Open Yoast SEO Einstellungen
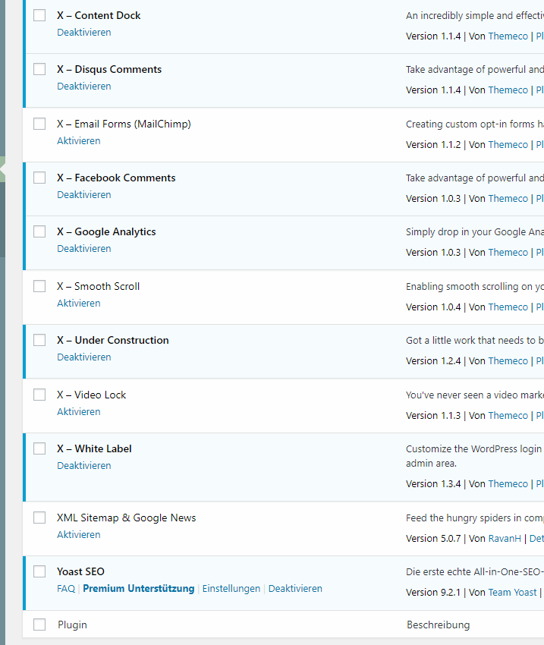 pyautogui.click(x=231, y=589)
